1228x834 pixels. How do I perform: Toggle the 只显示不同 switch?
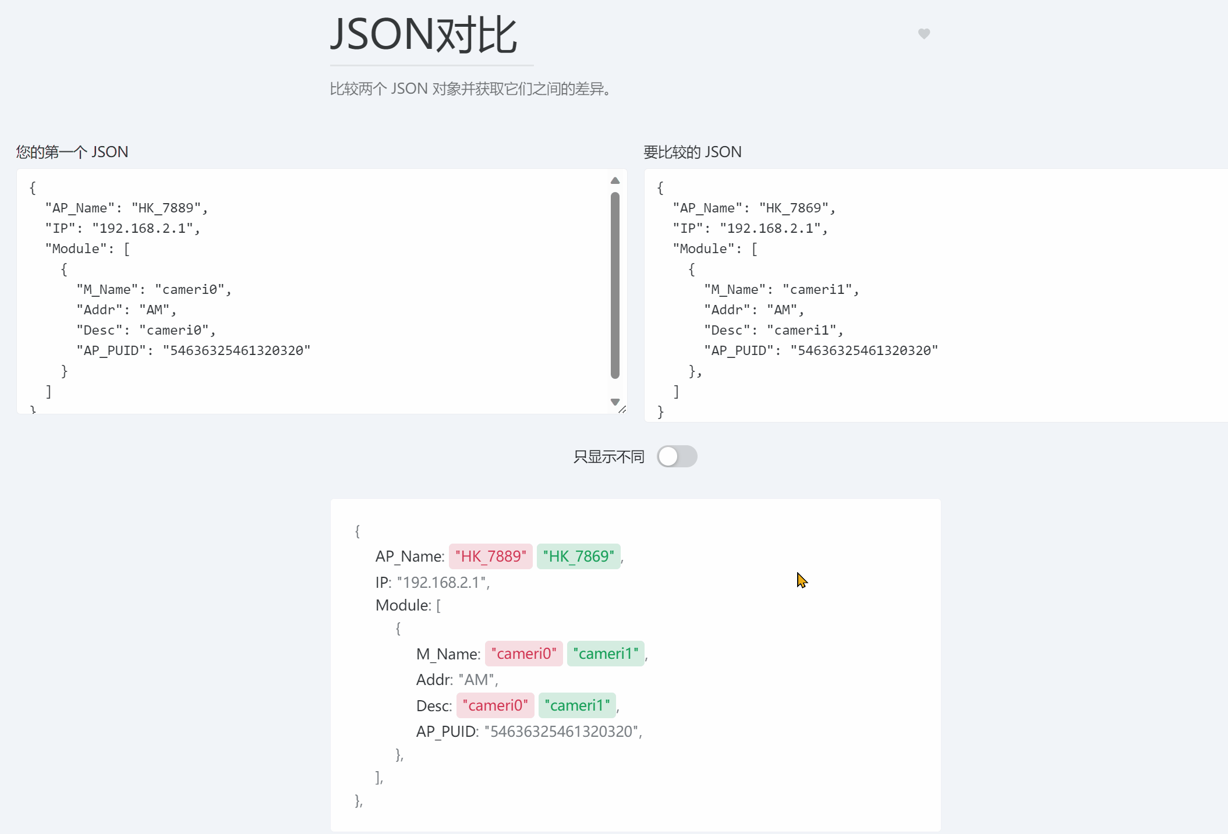coord(677,456)
